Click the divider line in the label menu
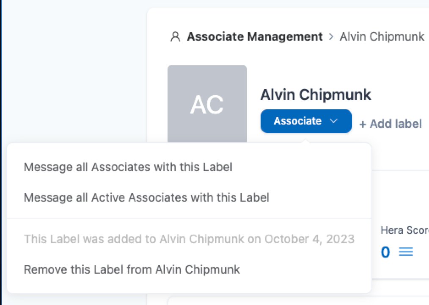Screen dimensions: 429x305 tap(189, 218)
